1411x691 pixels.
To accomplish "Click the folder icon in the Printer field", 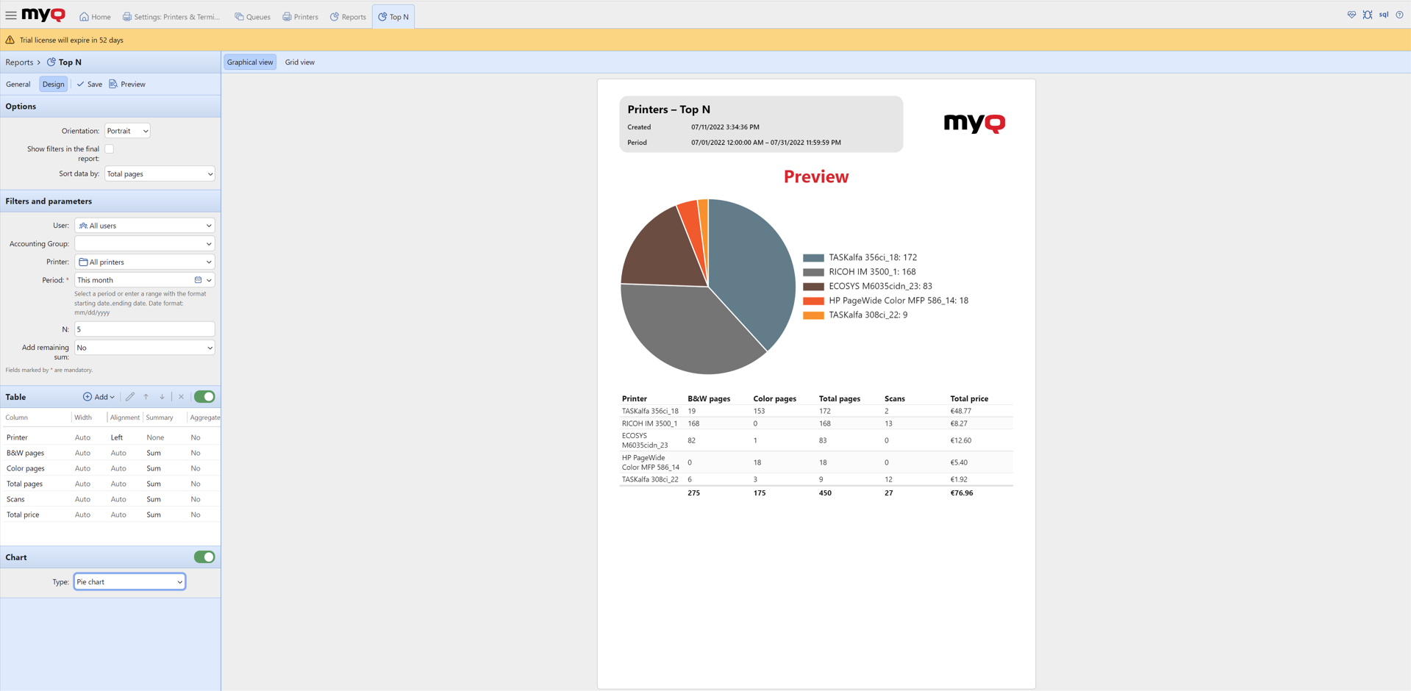I will pyautogui.click(x=83, y=262).
